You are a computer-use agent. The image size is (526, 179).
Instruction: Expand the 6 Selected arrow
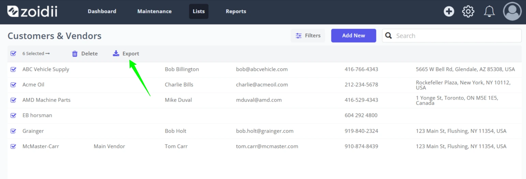[x=47, y=54]
